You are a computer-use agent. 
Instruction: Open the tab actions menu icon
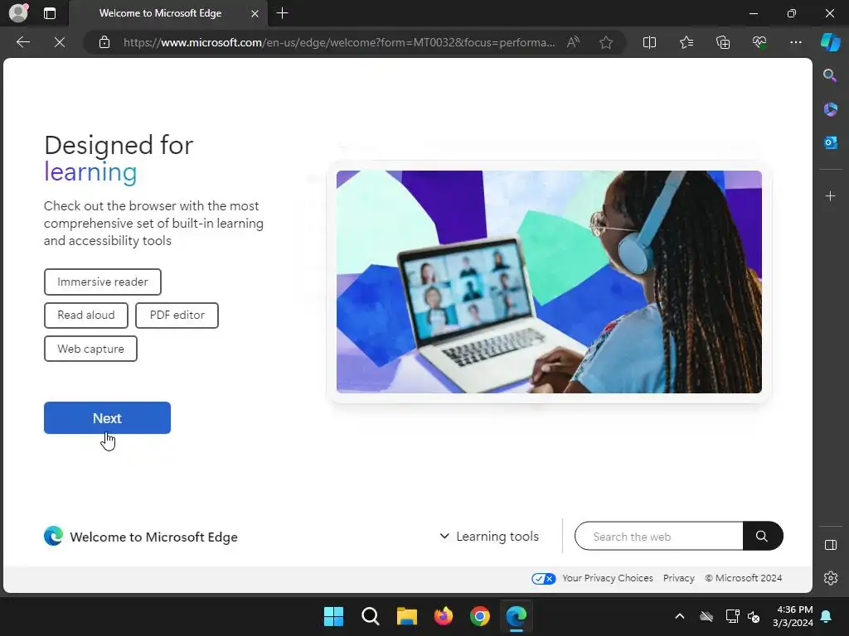click(x=50, y=13)
